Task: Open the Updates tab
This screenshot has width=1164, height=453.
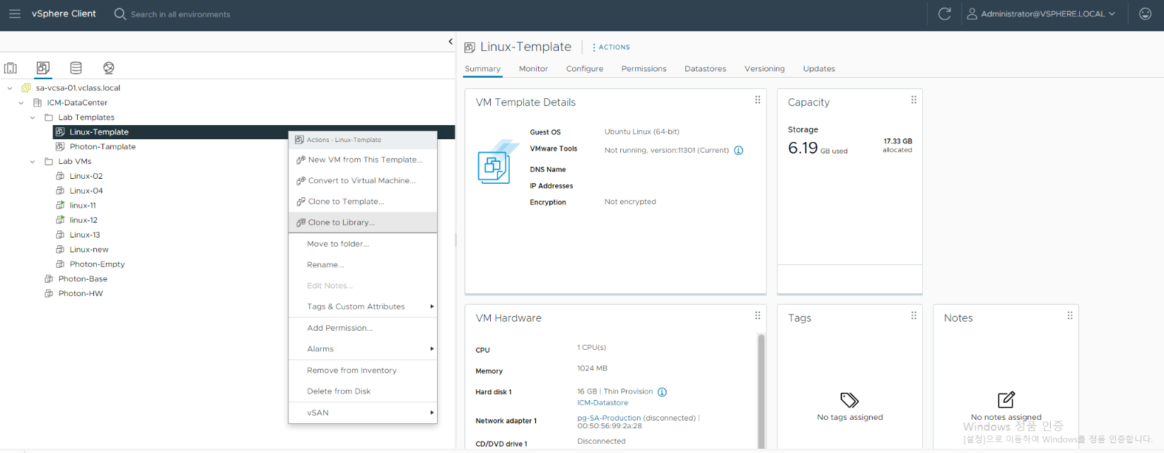Action: [819, 69]
